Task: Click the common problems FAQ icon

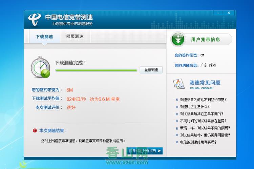Action: 179,84
